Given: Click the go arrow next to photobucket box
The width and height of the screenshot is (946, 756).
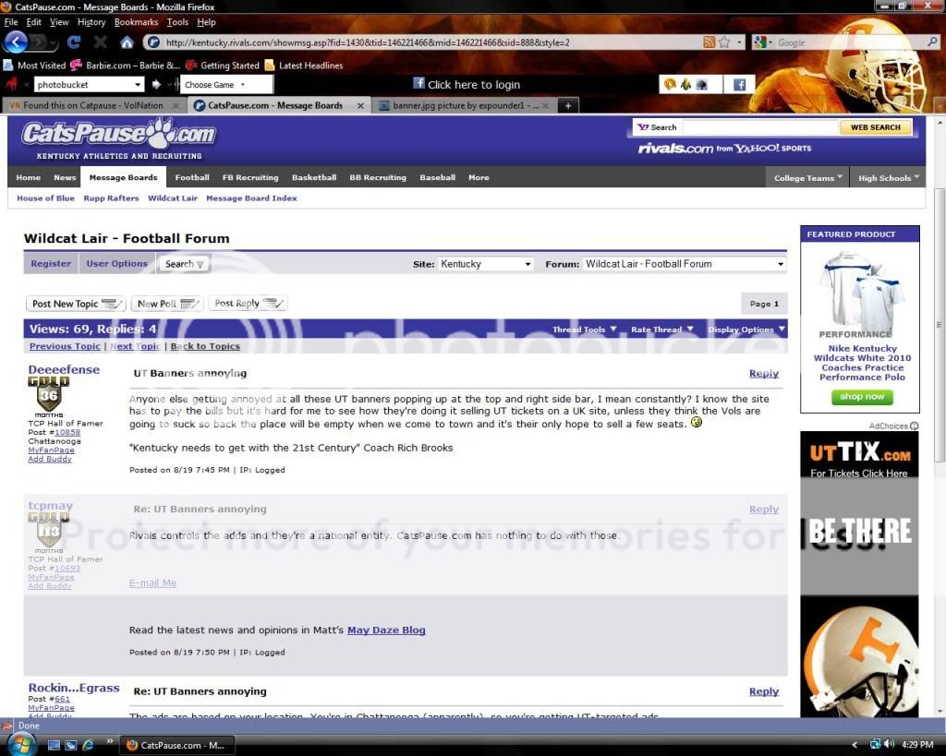Looking at the screenshot, I should click(x=156, y=84).
